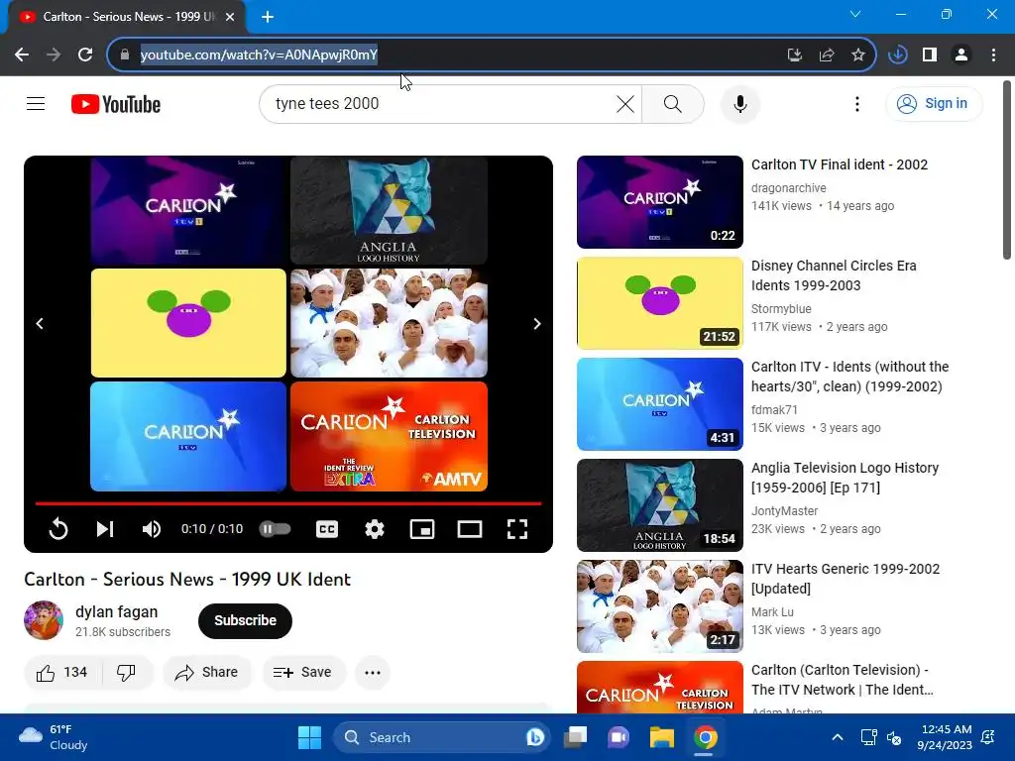Image resolution: width=1015 pixels, height=761 pixels.
Task: Enter full screen mode
Action: click(x=517, y=529)
